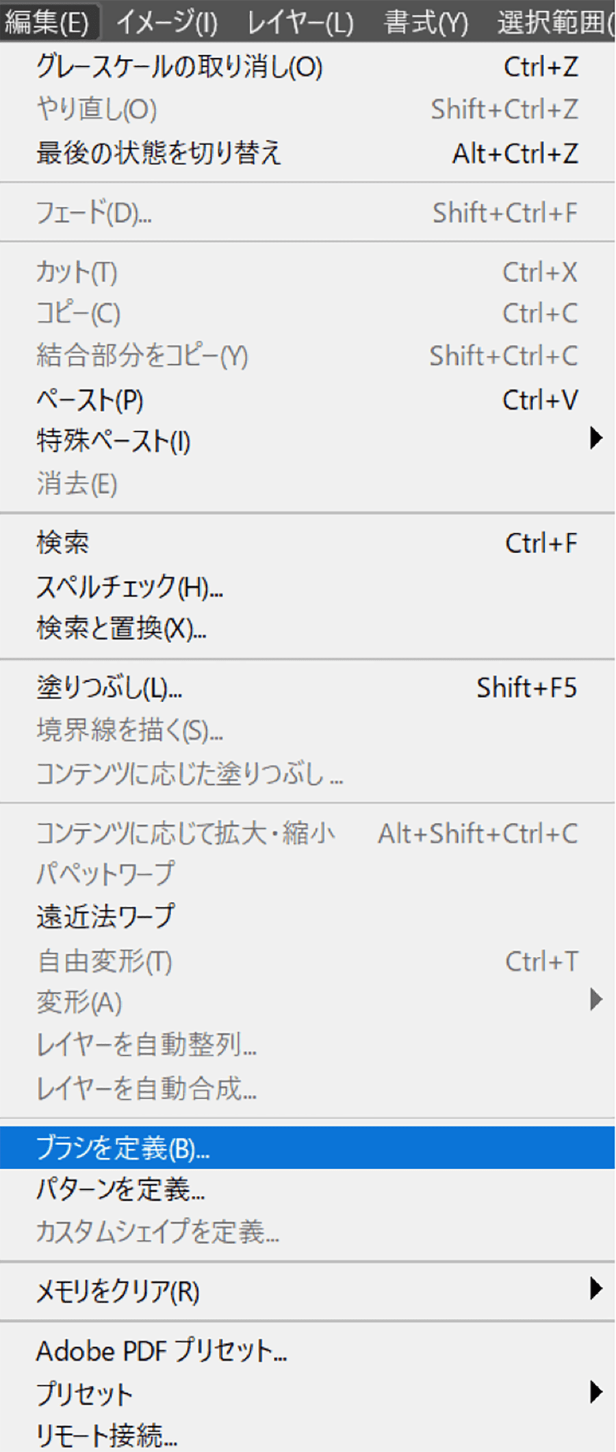Click グレースケールの取り消し(O) menu entry

coord(179,67)
